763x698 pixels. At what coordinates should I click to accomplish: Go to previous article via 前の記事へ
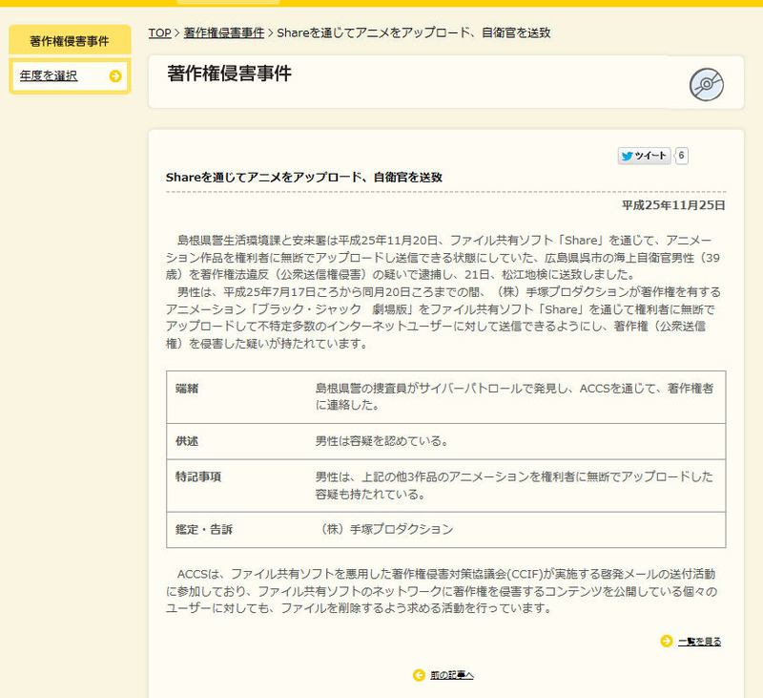click(x=451, y=675)
